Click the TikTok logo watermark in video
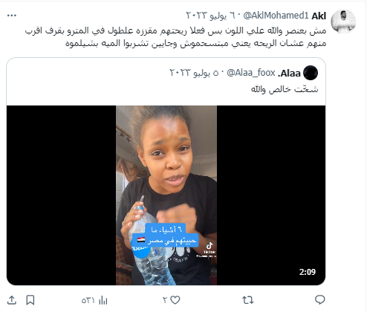The image size is (367, 312). tap(210, 248)
